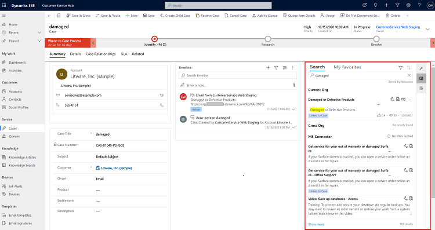Click the Assign command
The image size is (435, 230).
point(328,16)
